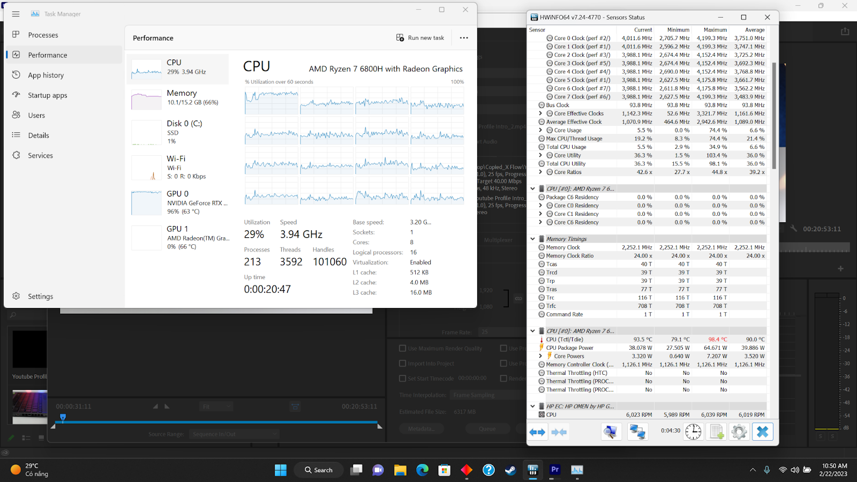
Task: Click Premiere Set In Point marker icon
Action: tap(155, 406)
